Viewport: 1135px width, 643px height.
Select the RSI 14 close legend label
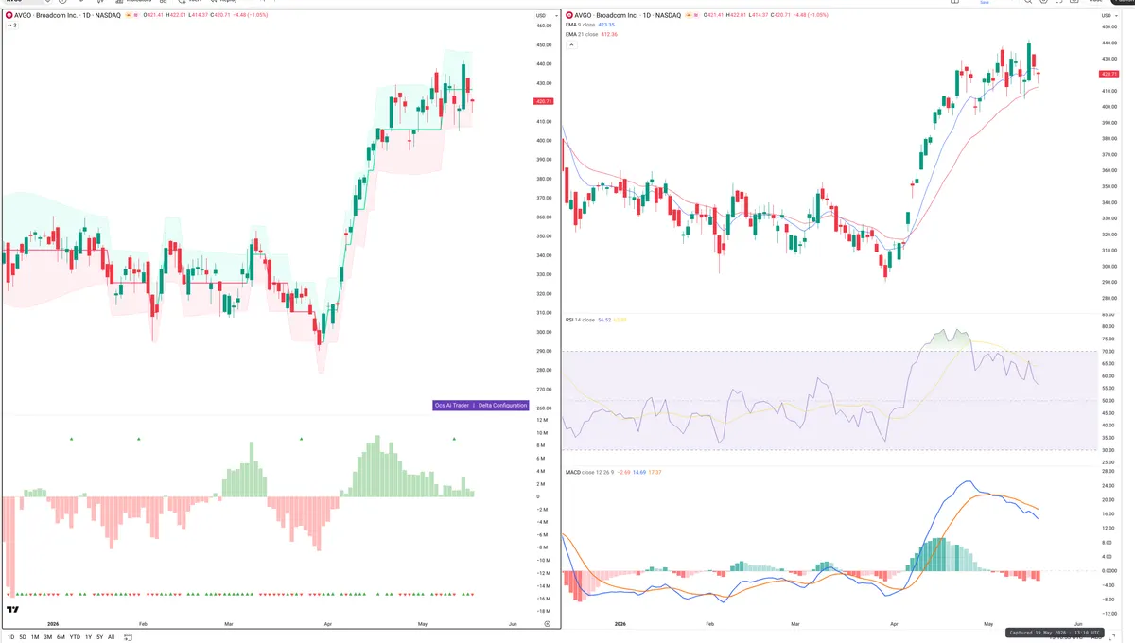(x=581, y=320)
